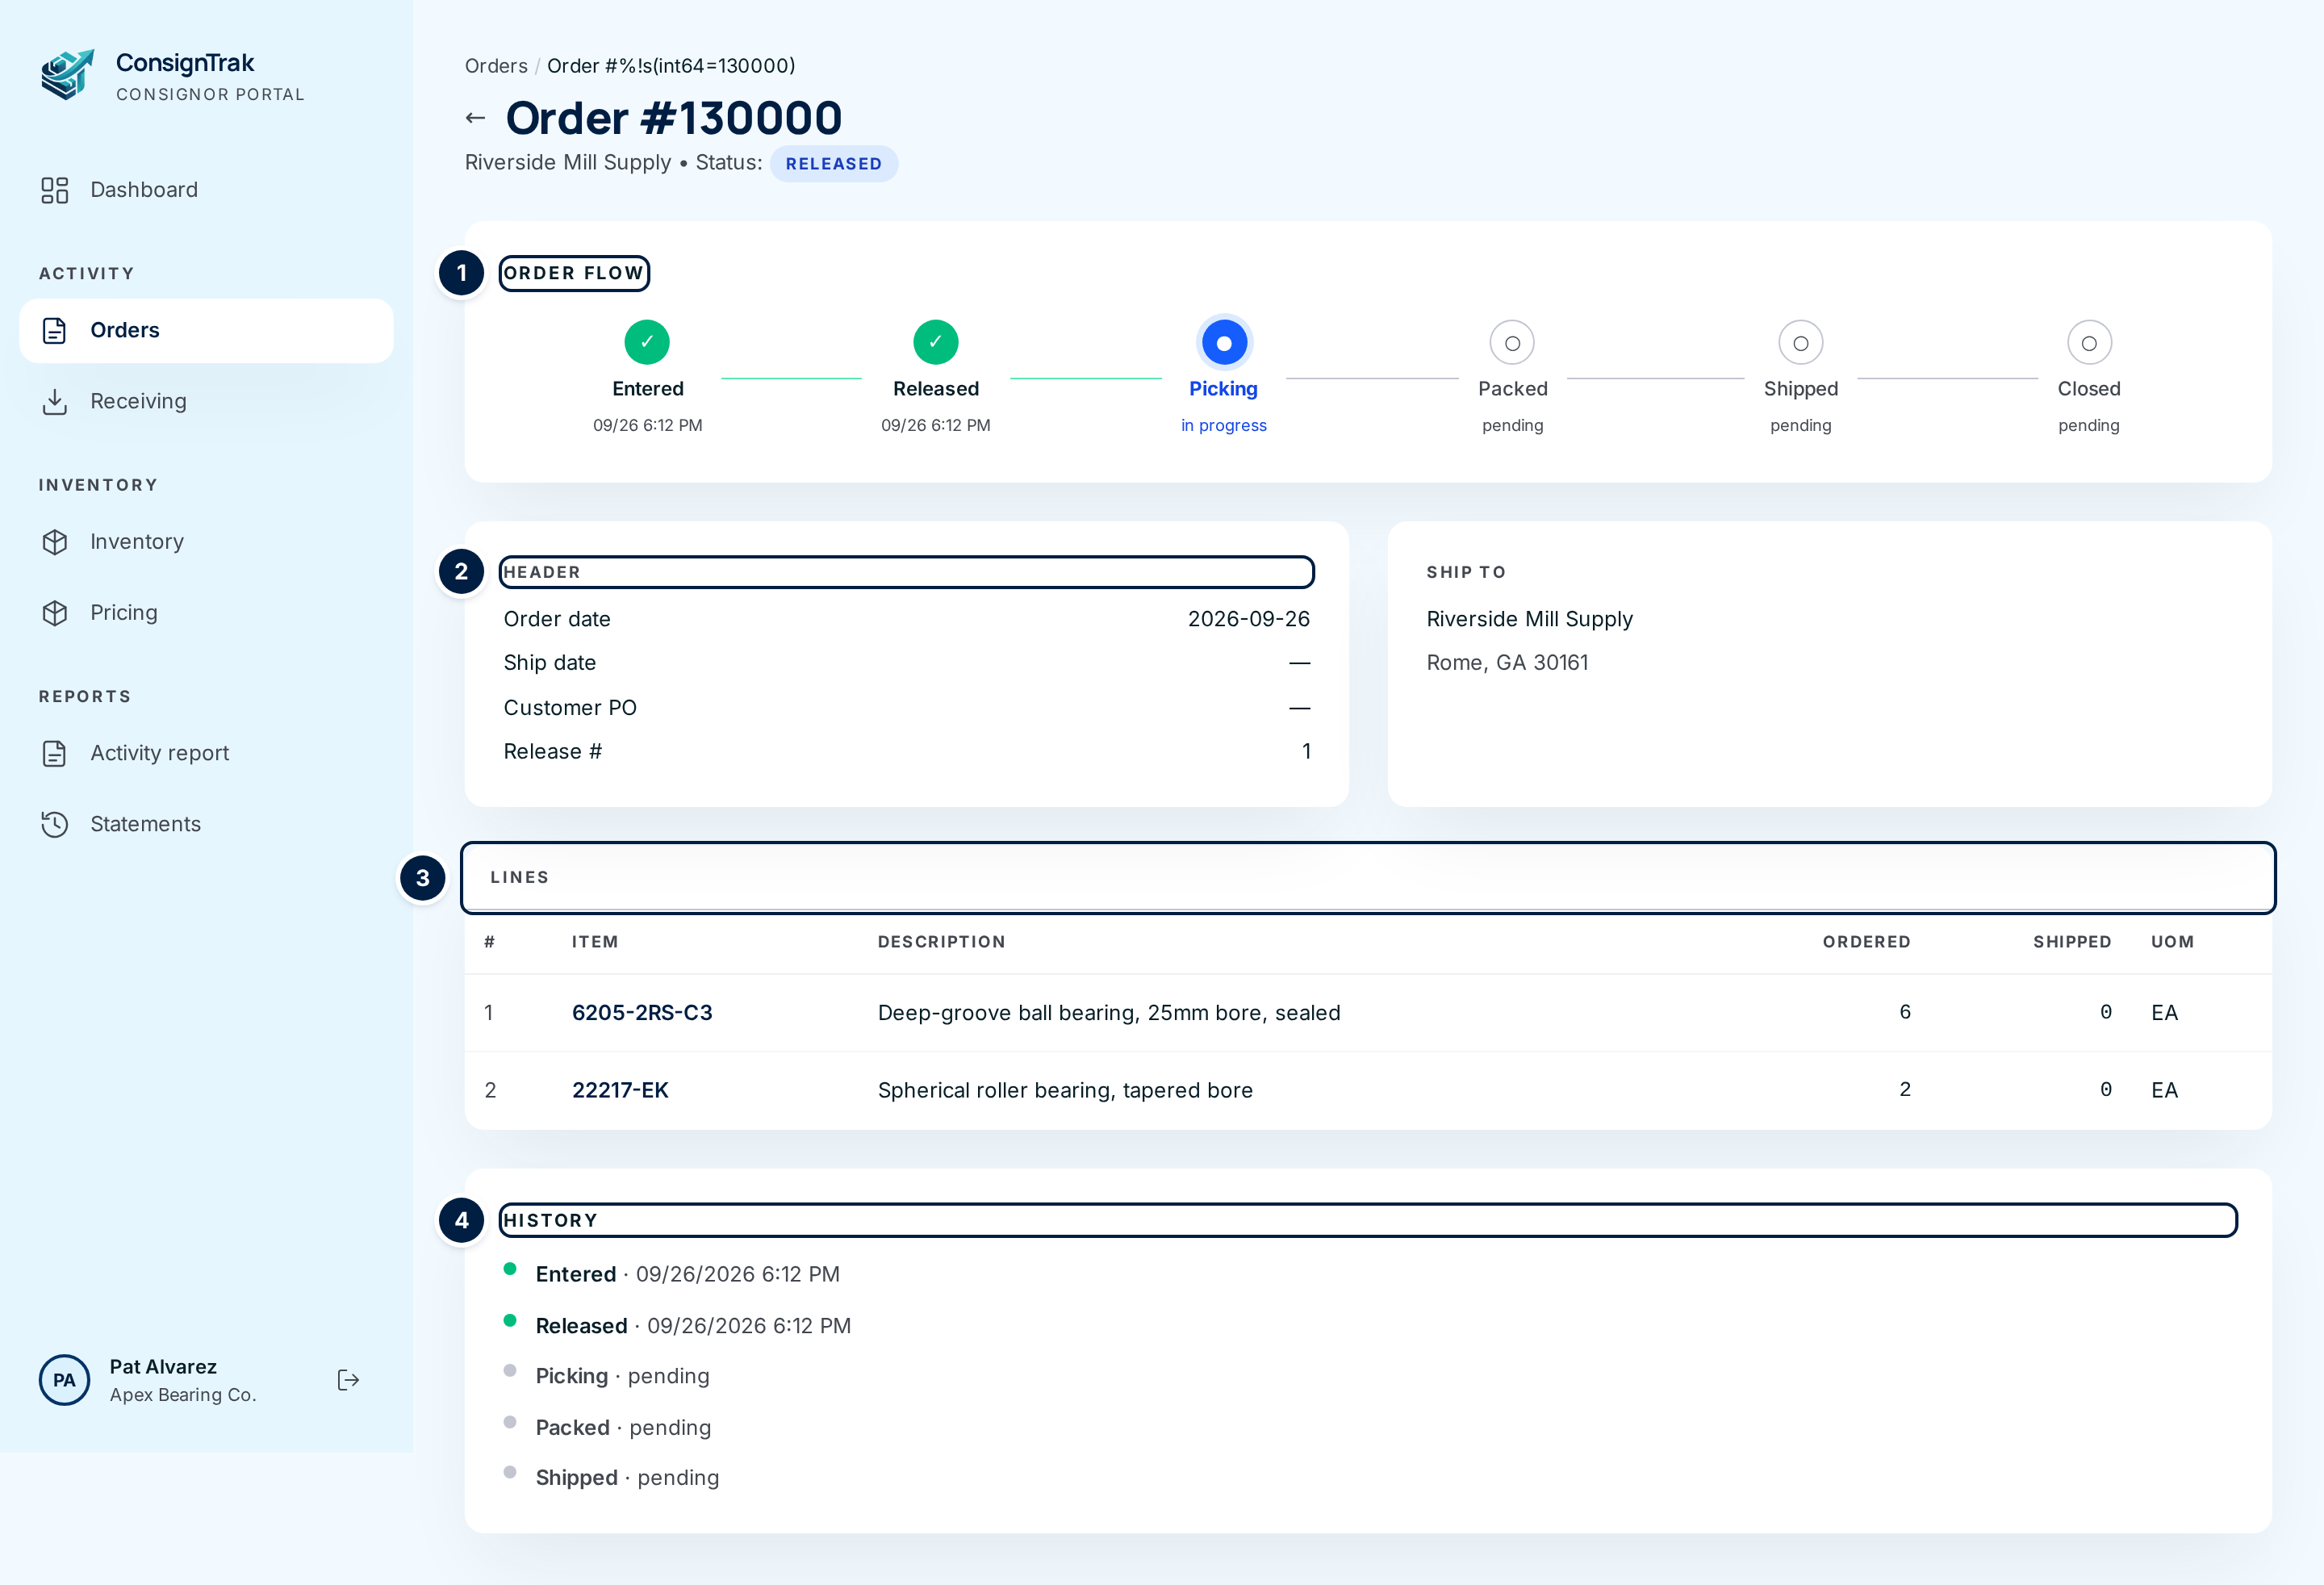Open Inventory in the sidebar
The image size is (2324, 1585).
point(206,542)
